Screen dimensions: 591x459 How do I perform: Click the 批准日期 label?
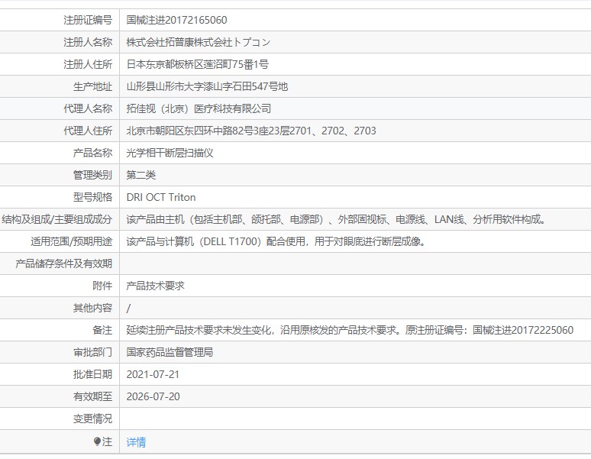click(x=92, y=374)
